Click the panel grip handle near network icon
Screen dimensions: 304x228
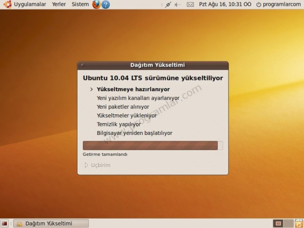pos(162,4)
